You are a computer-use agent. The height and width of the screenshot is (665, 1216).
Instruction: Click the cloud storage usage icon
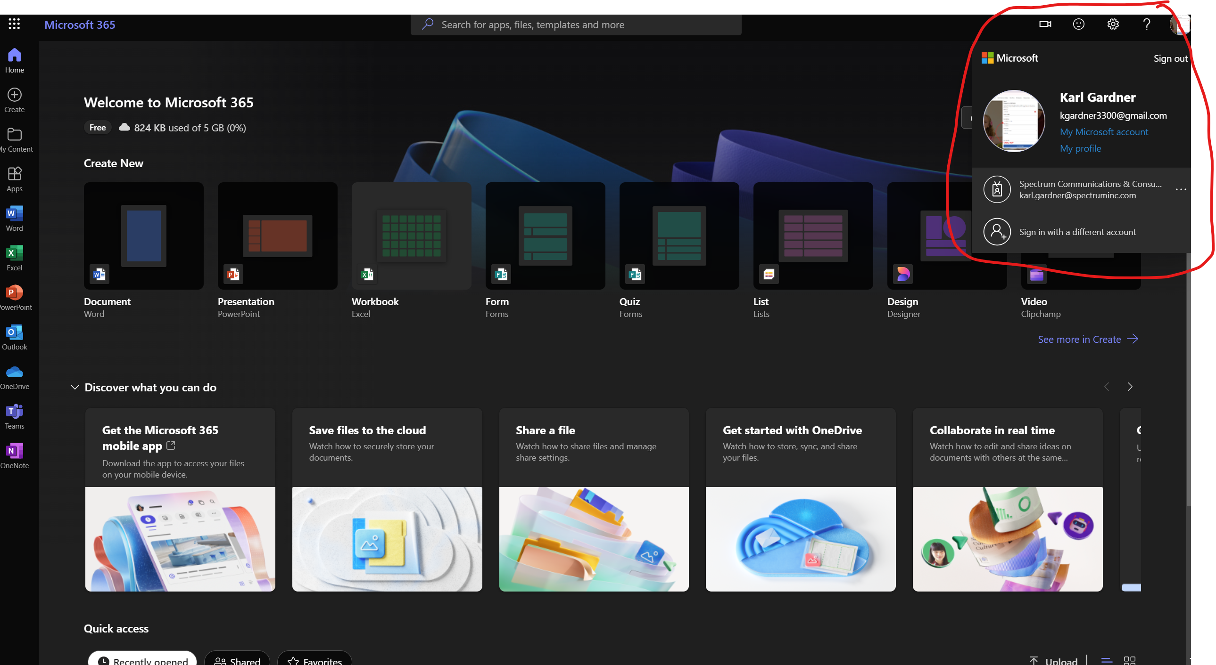click(x=124, y=127)
